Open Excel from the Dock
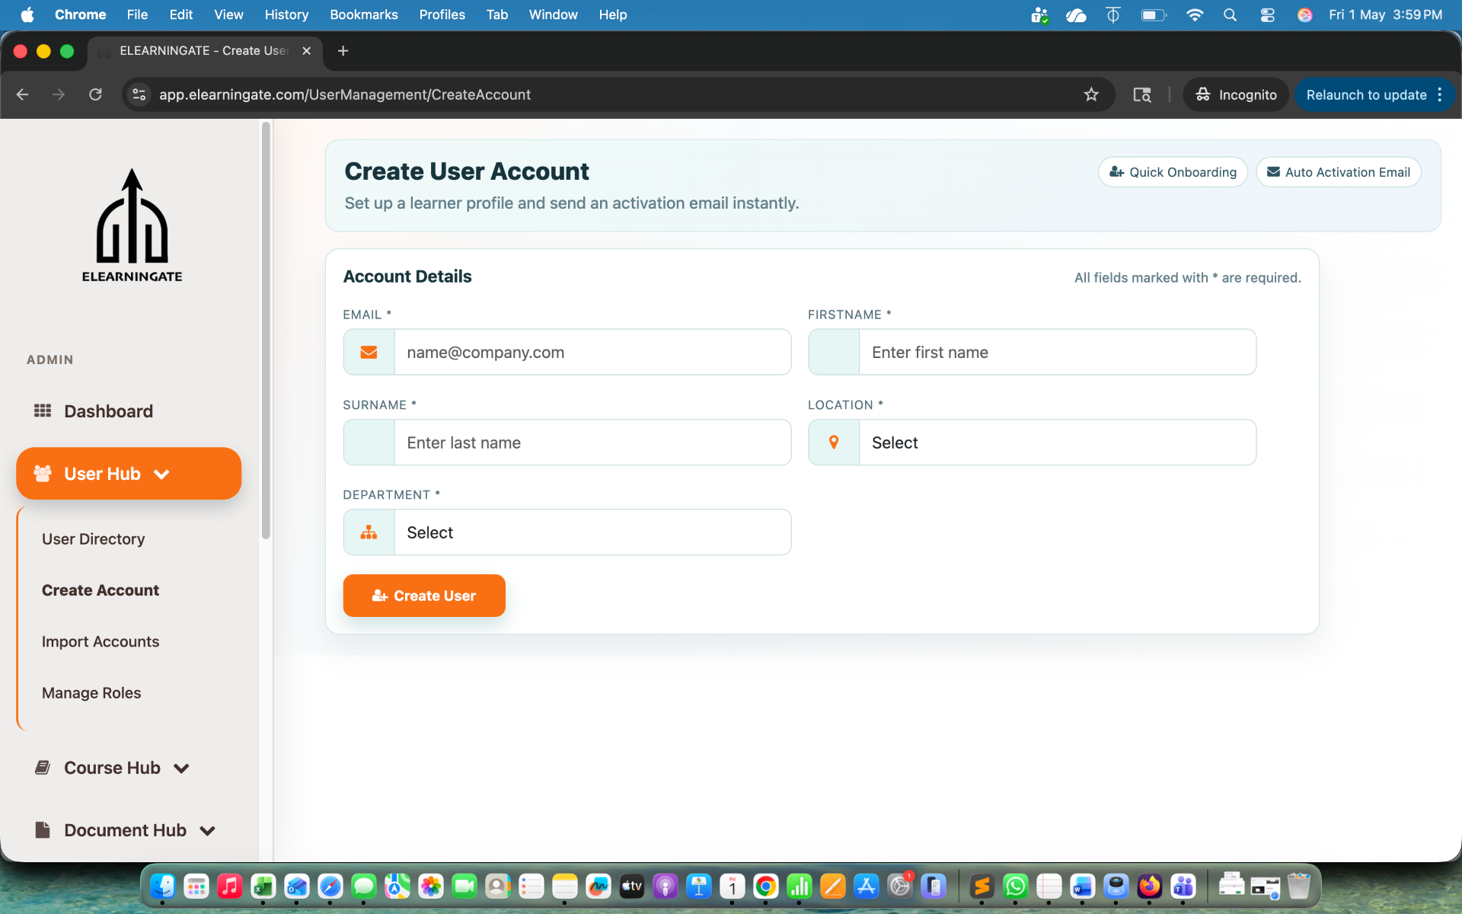Viewport: 1462px width, 914px height. 263,886
